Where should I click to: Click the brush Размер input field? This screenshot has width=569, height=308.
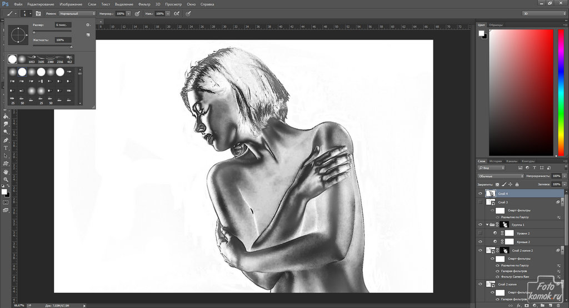point(63,25)
